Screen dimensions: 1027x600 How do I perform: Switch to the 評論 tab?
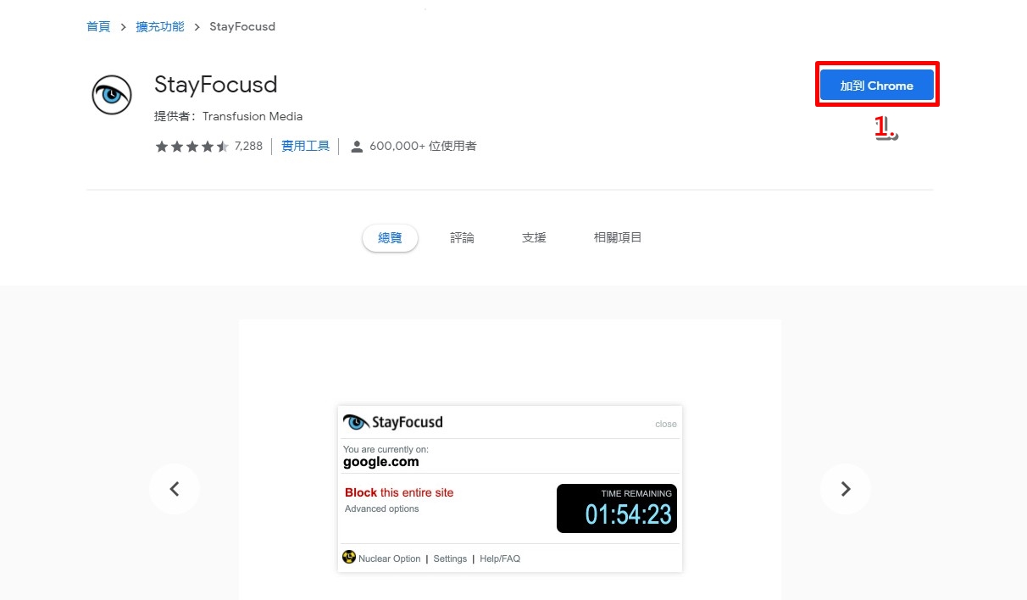point(462,238)
